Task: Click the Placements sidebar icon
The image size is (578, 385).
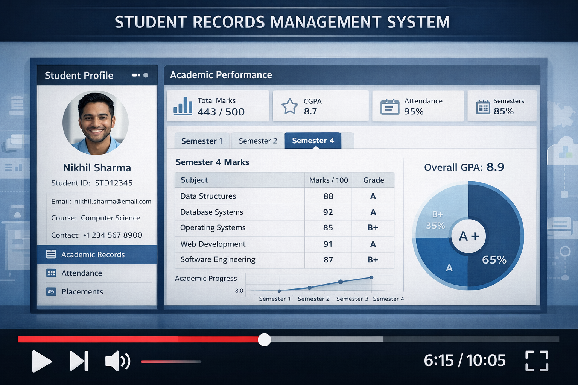Action: point(51,292)
